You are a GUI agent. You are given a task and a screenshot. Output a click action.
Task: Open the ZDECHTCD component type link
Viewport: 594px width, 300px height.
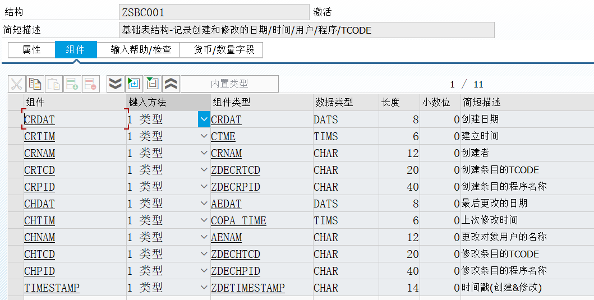click(x=236, y=254)
